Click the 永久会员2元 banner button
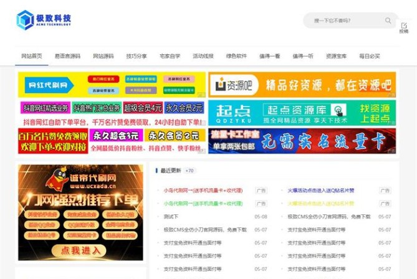The image size is (417, 279). tap(185, 107)
